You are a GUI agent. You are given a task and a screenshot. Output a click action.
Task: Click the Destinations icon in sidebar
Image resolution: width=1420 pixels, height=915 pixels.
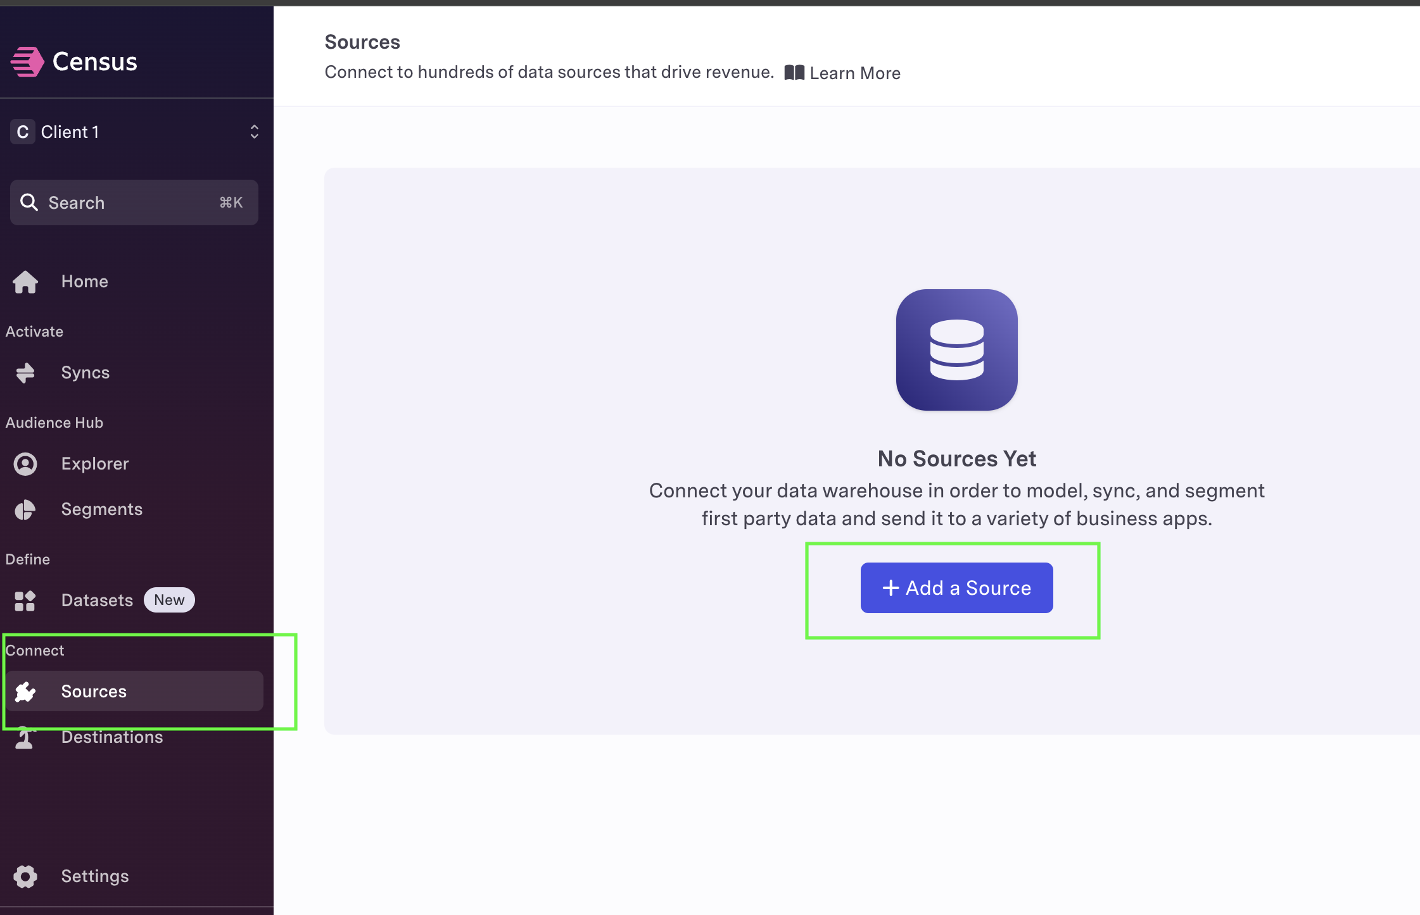pyautogui.click(x=25, y=738)
